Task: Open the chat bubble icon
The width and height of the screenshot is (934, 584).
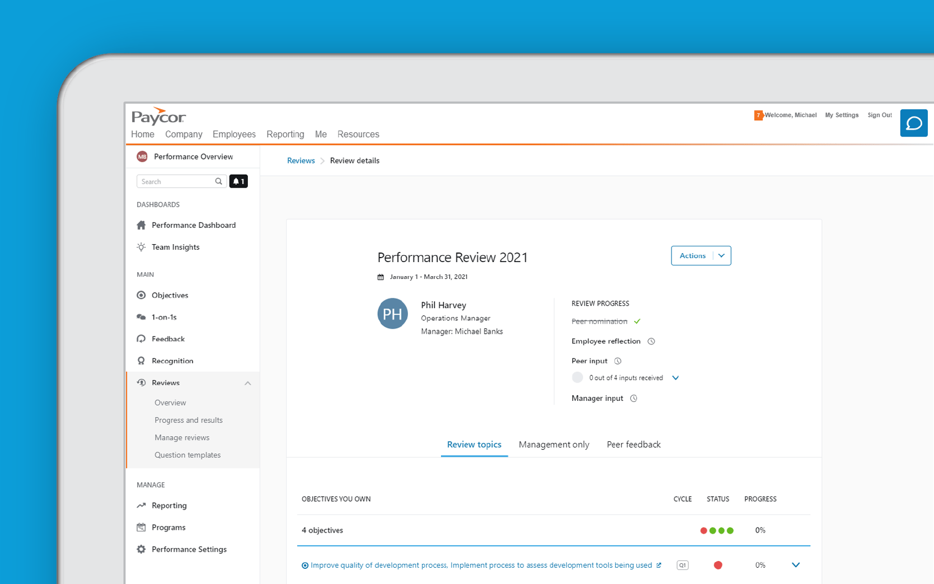Action: pyautogui.click(x=913, y=123)
